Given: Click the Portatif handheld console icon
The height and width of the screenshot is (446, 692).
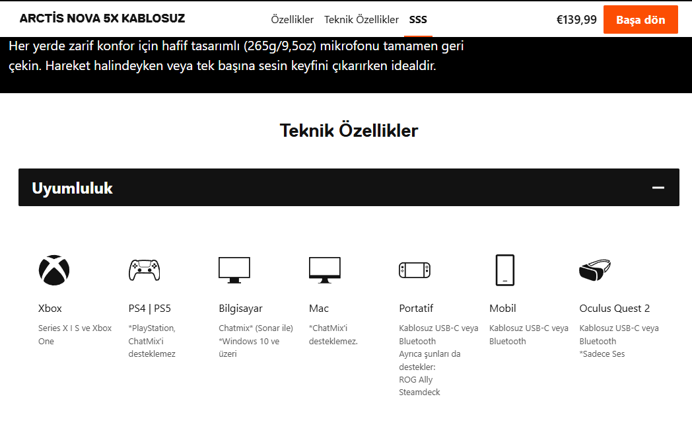Looking at the screenshot, I should [x=415, y=270].
